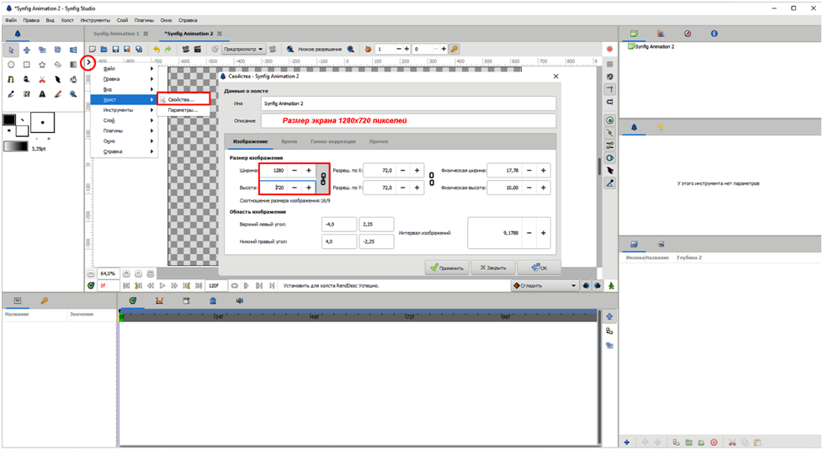Viewport: 823px width, 450px height.
Task: Switch to the Time tab in dialog
Action: (x=289, y=141)
